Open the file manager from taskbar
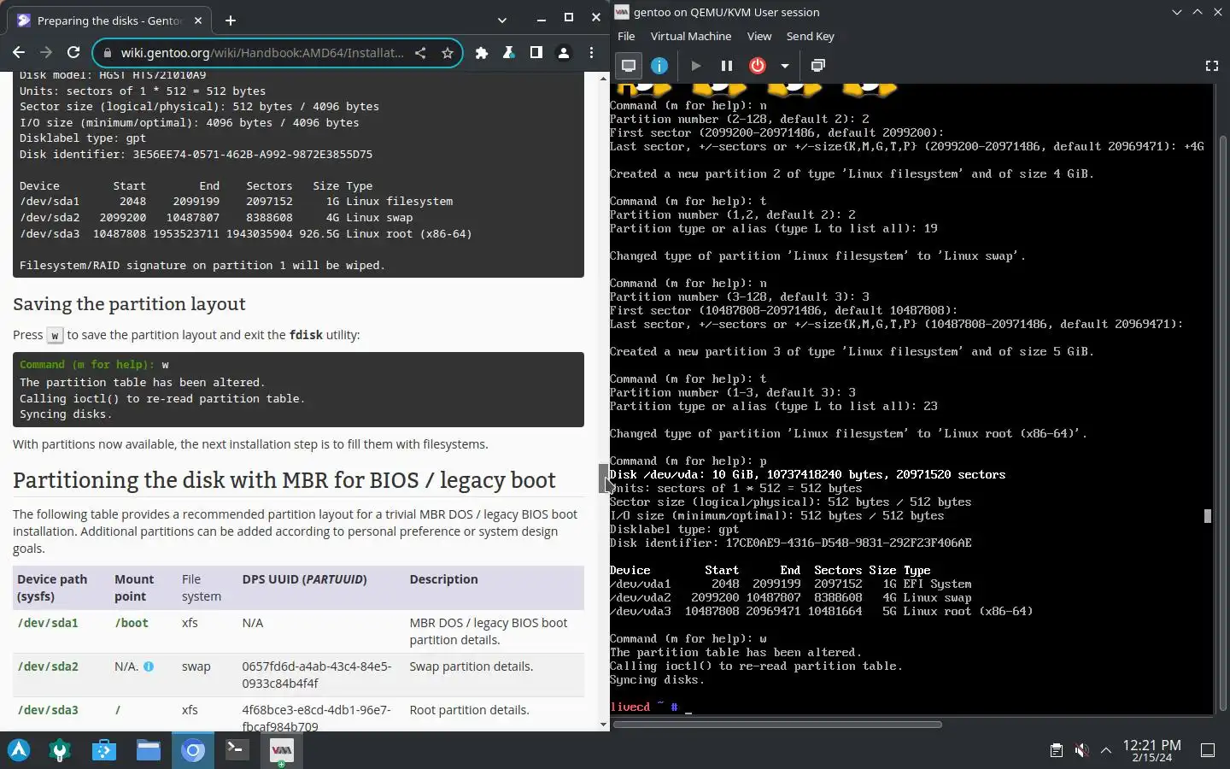 (149, 750)
